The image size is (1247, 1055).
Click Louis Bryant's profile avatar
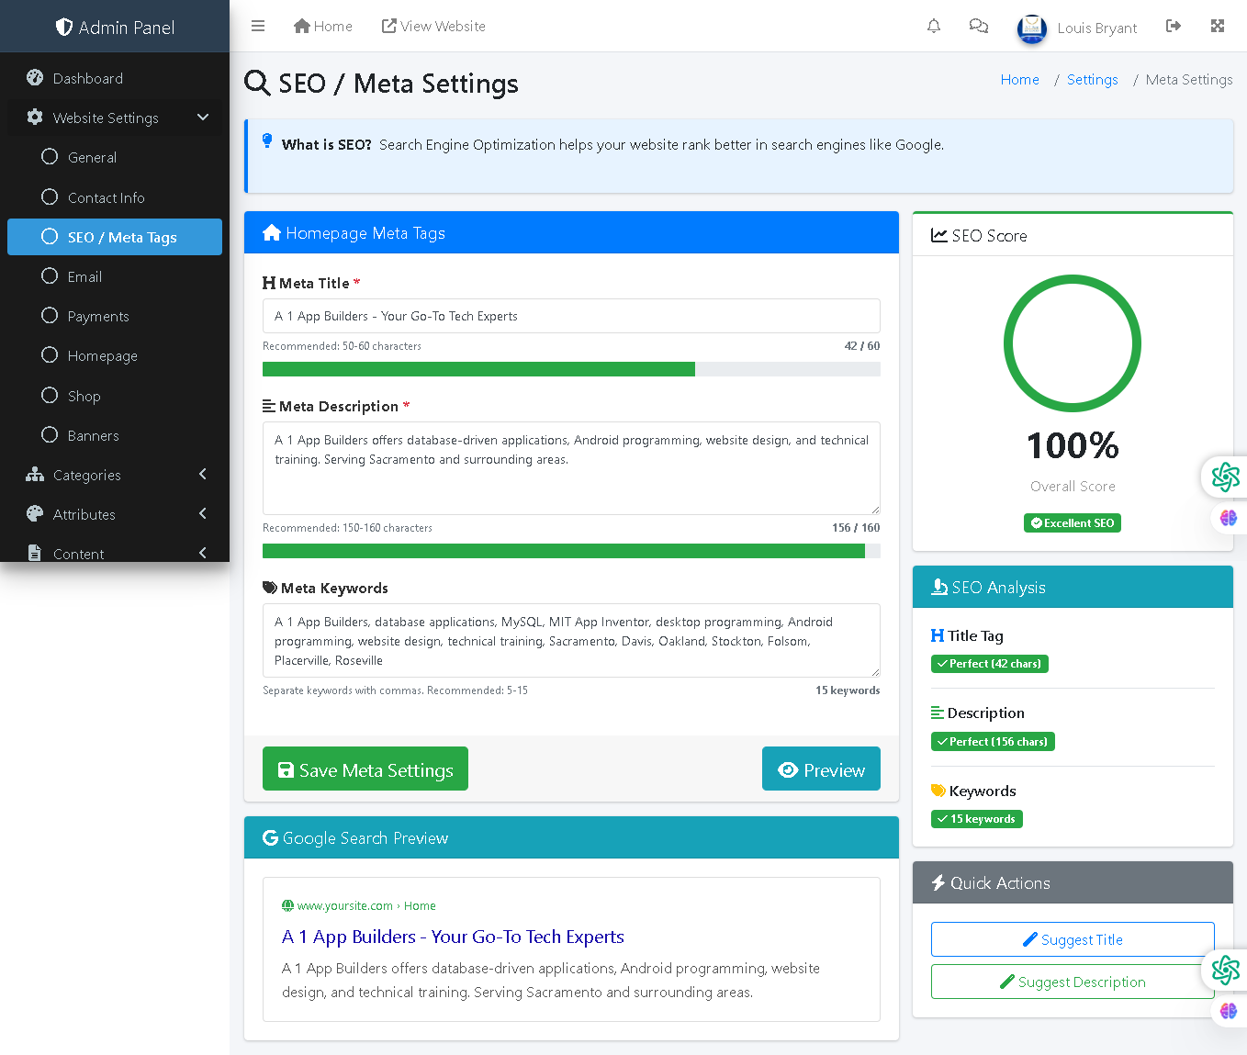pos(1032,28)
